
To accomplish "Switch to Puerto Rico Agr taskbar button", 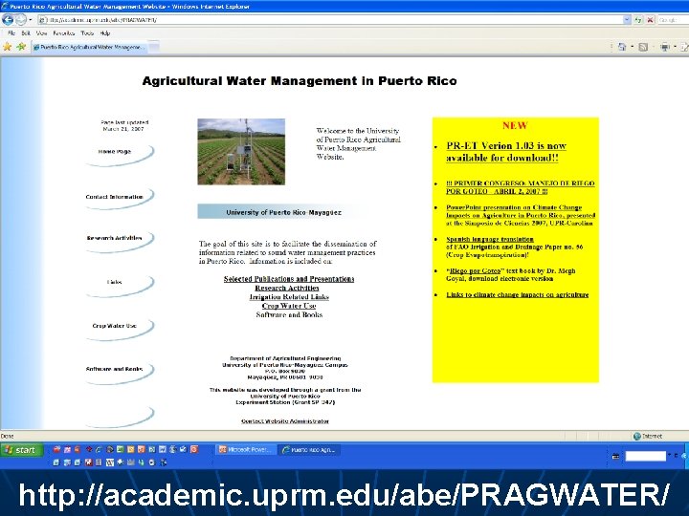I will click(x=309, y=449).
